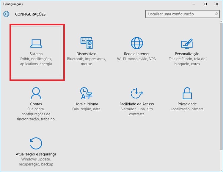Click 'Wi-Fi, modo avião, VPN' description
Screen dimensions: 223x172
pos(137,59)
